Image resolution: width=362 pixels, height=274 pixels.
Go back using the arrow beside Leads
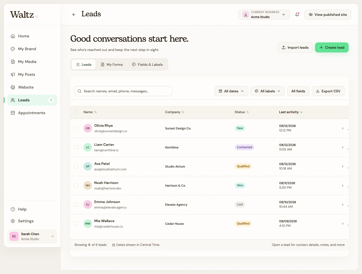(74, 15)
